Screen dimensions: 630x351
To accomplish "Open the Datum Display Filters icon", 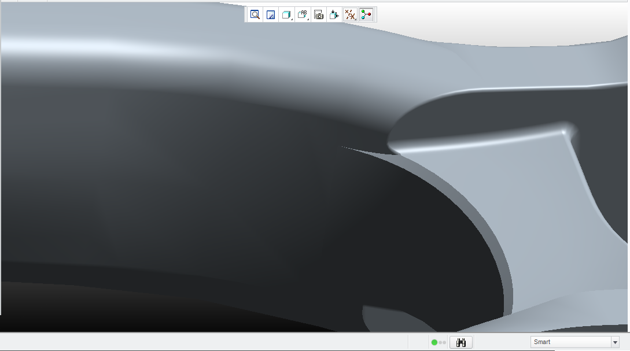I will tap(351, 15).
